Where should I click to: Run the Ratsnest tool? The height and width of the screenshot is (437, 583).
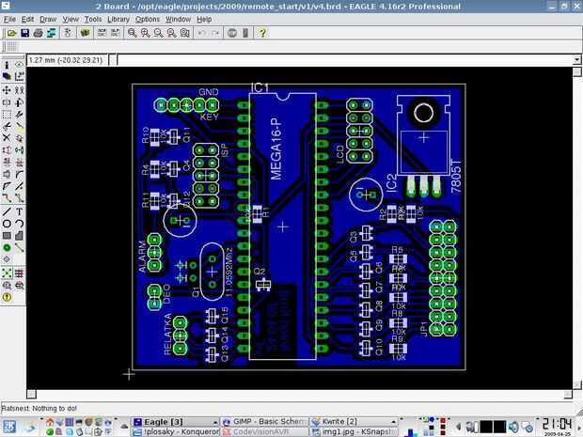click(7, 273)
